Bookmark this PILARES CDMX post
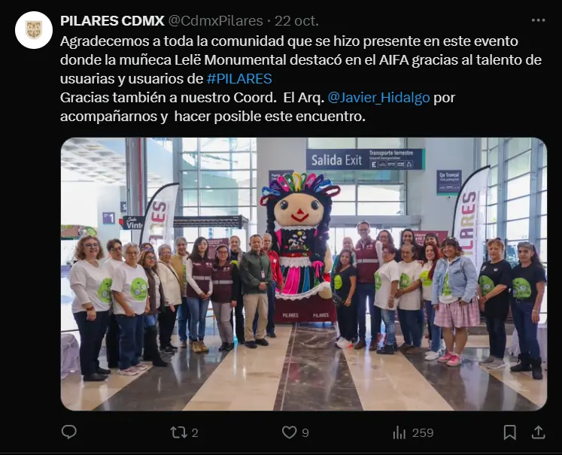The image size is (562, 455). point(509,432)
